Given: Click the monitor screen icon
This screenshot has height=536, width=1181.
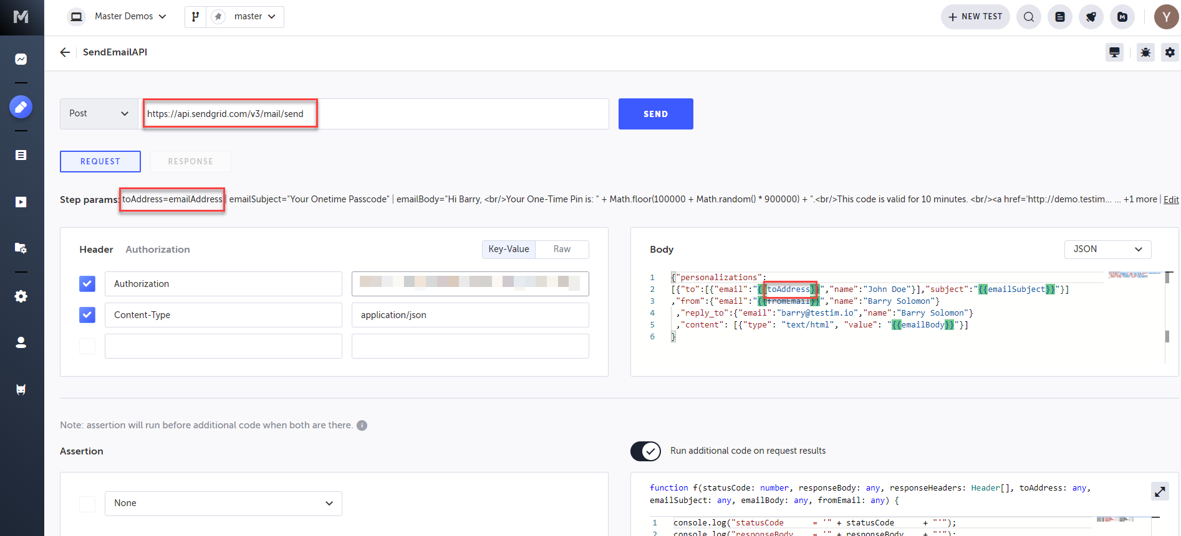Looking at the screenshot, I should [1114, 52].
